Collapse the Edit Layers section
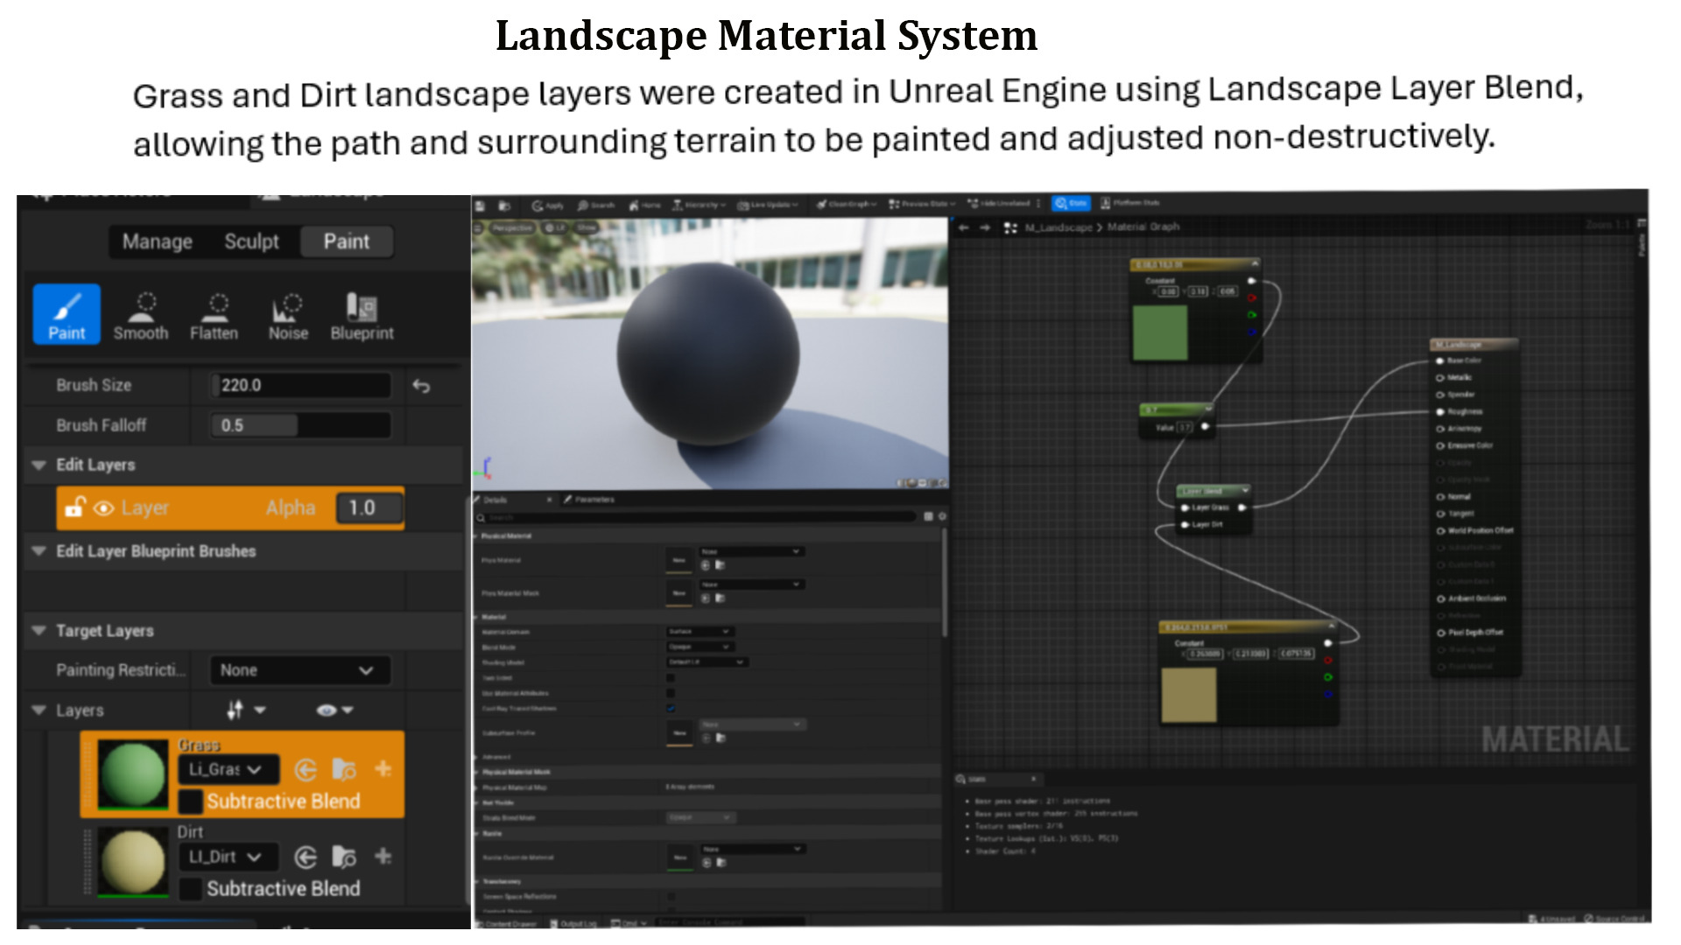This screenshot has width=1681, height=945. [39, 465]
